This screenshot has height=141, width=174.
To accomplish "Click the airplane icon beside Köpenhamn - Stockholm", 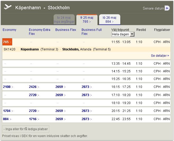I will pyautogui.click(x=8, y=7).
